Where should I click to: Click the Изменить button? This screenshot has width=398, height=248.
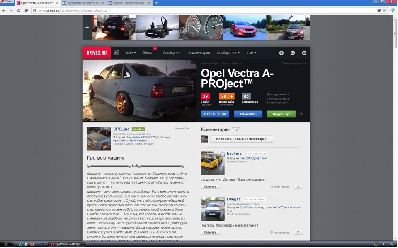click(248, 114)
